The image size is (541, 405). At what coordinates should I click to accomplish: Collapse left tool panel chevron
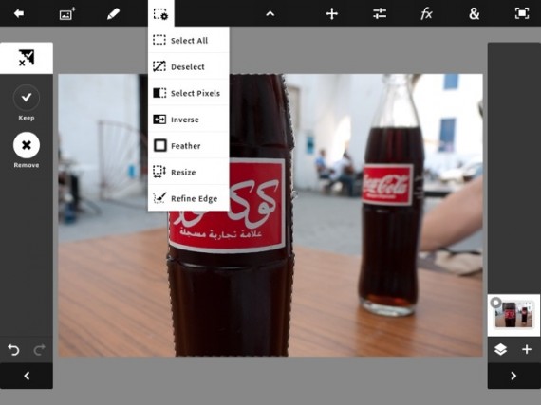click(27, 376)
